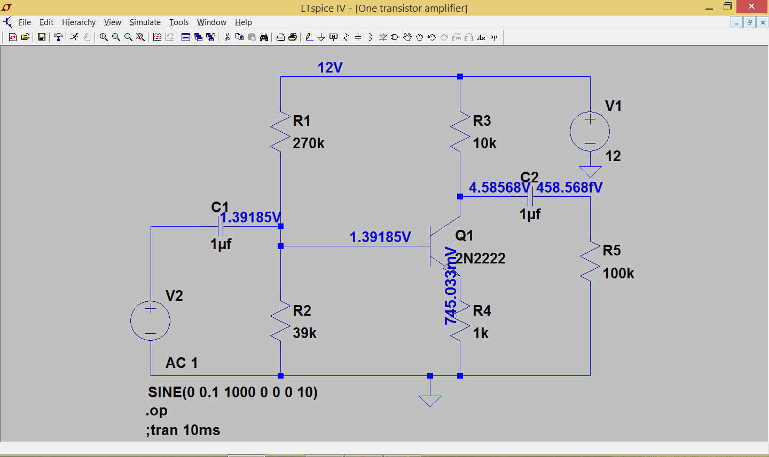Screen dimensions: 769x457
Task: Click the Pan magnifier icon
Action: 116,37
